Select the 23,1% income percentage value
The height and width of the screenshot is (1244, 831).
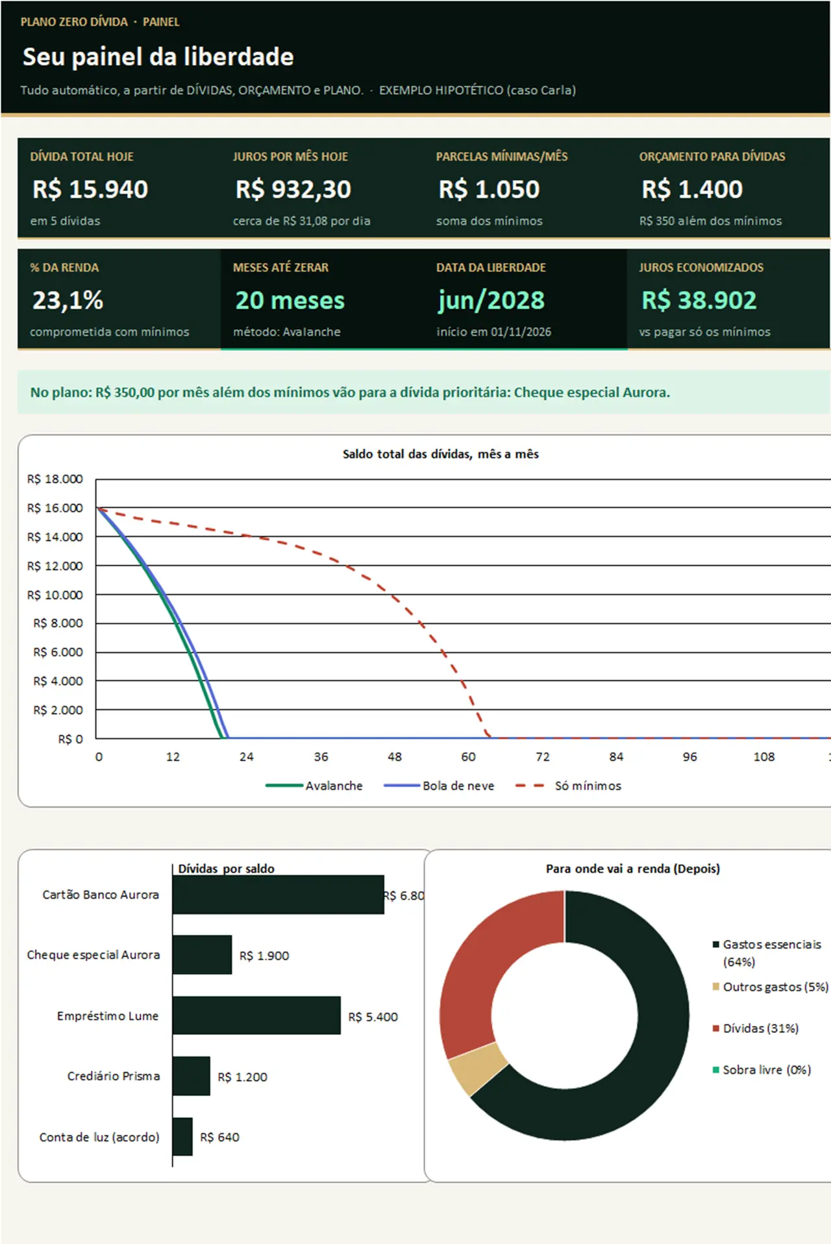(x=68, y=301)
